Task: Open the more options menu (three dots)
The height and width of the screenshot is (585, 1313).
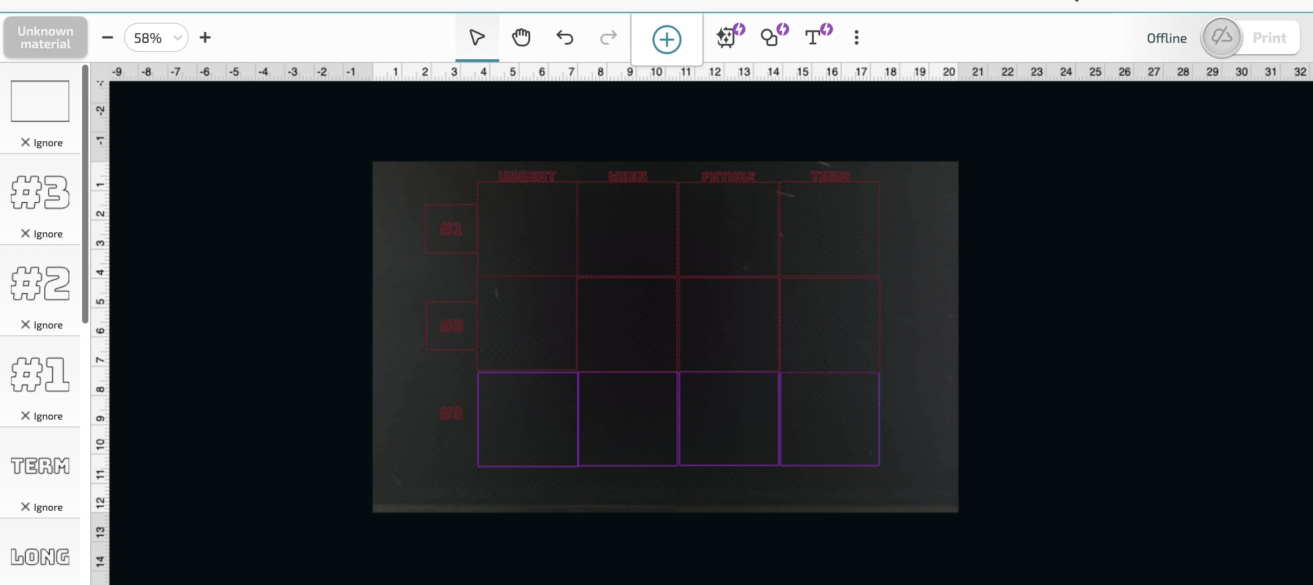Action: [x=857, y=38]
